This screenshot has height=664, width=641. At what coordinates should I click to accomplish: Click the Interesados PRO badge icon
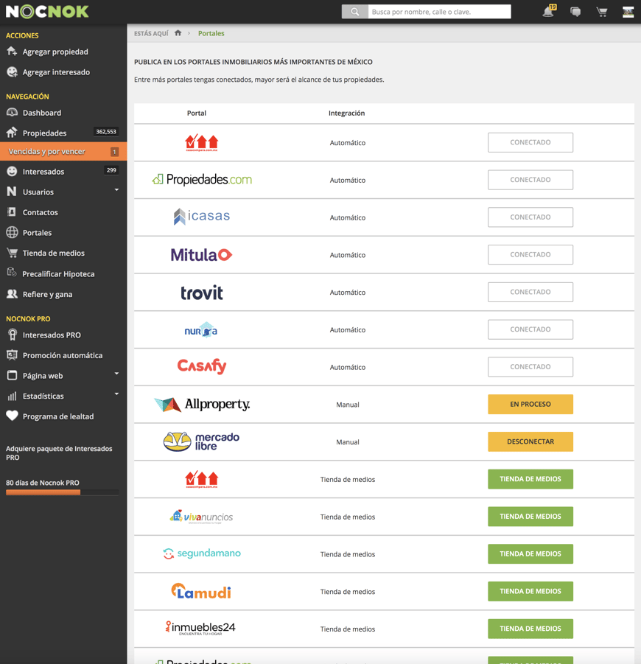tap(13, 335)
